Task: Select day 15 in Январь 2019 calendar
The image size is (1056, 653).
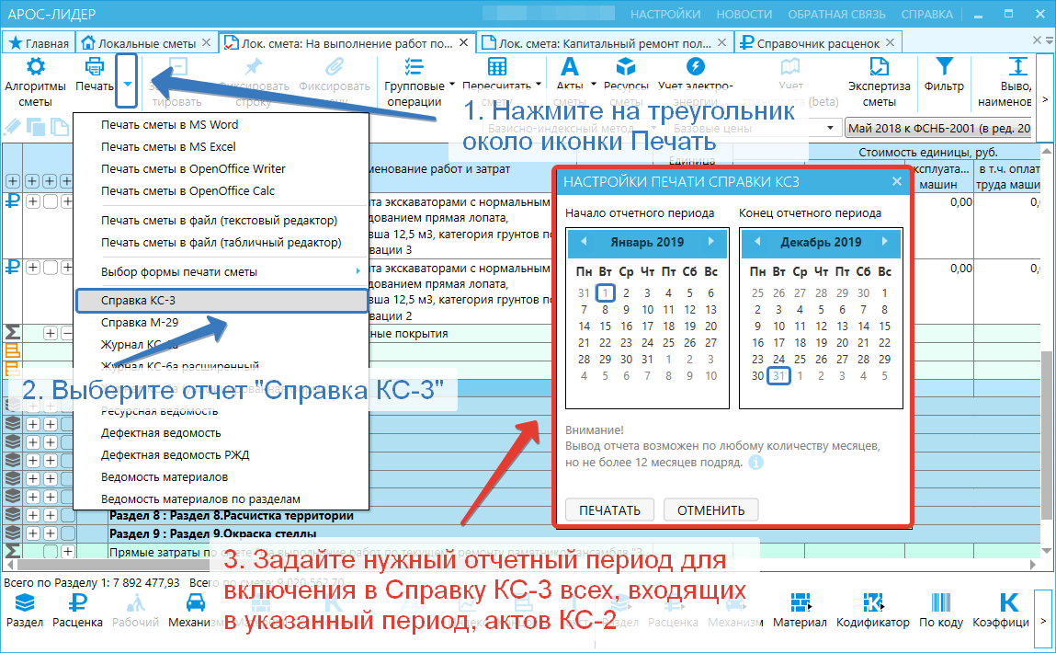Action: pyautogui.click(x=606, y=326)
